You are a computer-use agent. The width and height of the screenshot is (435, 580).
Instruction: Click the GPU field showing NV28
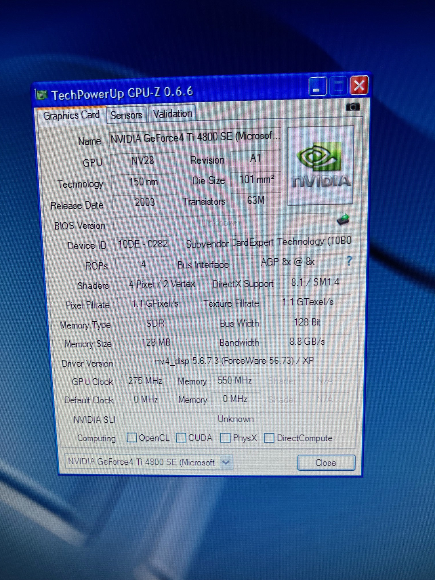click(x=143, y=161)
